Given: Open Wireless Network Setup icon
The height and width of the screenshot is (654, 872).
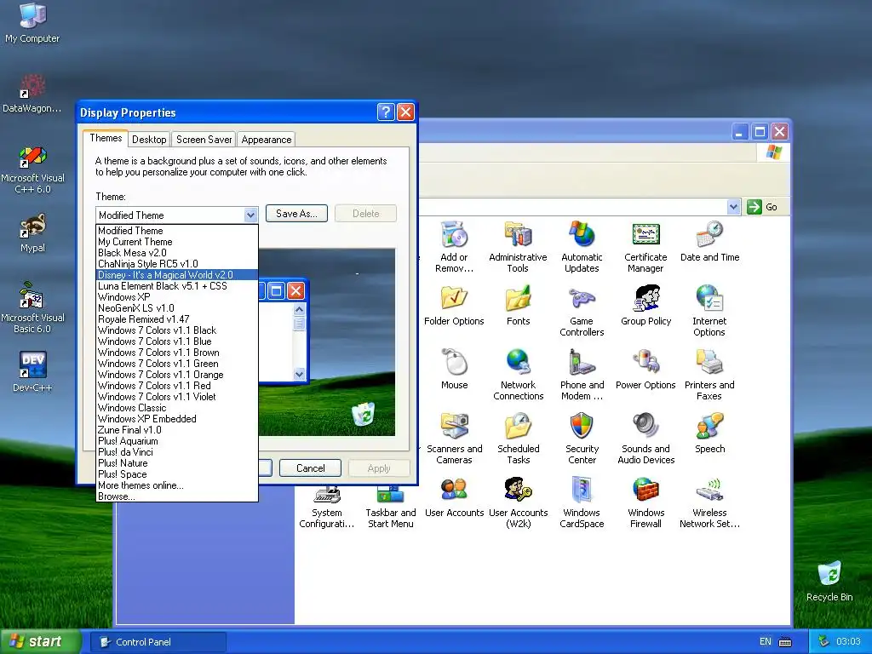Looking at the screenshot, I should pyautogui.click(x=709, y=502).
